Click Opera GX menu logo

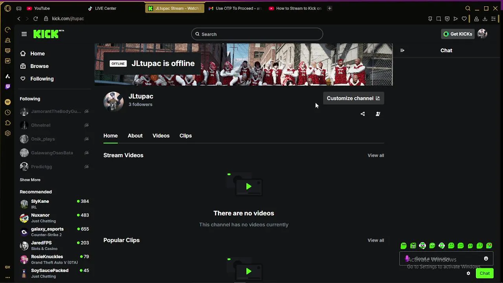[7, 8]
